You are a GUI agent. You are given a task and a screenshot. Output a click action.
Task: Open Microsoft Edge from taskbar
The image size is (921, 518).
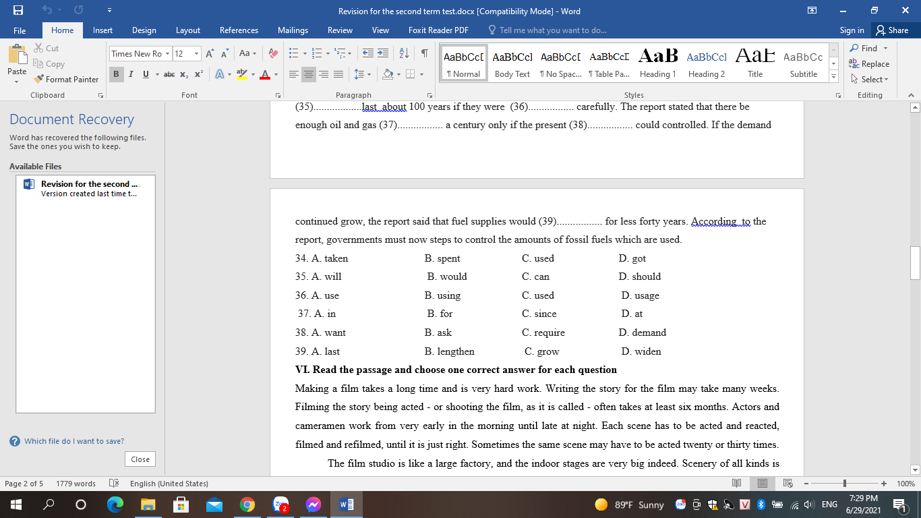[x=115, y=505]
